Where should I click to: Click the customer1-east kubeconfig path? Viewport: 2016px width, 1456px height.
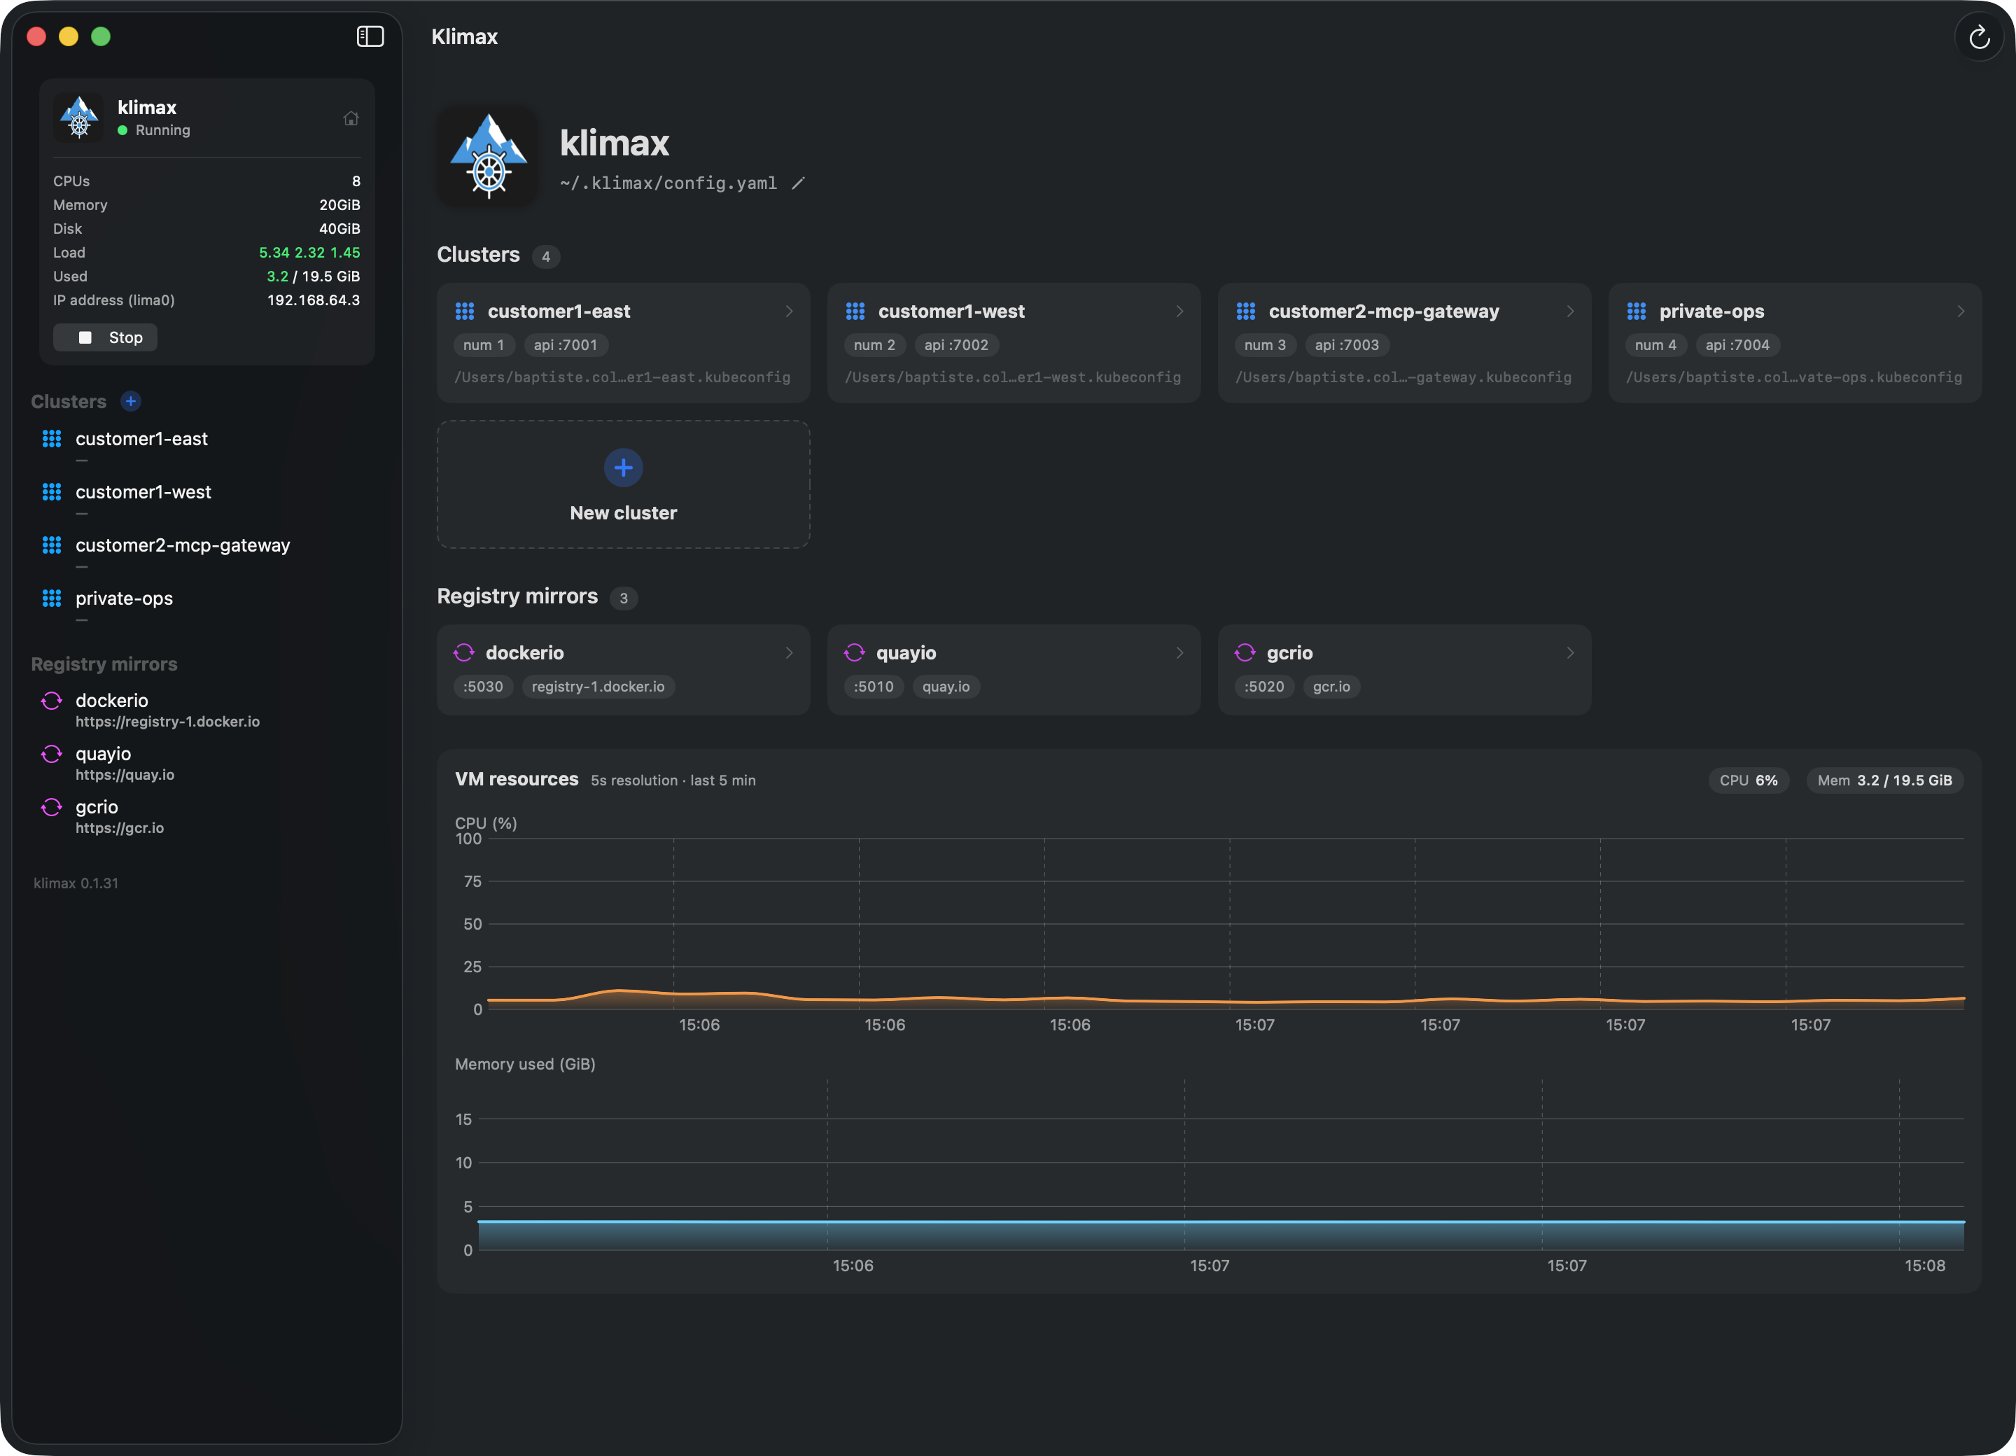point(622,378)
